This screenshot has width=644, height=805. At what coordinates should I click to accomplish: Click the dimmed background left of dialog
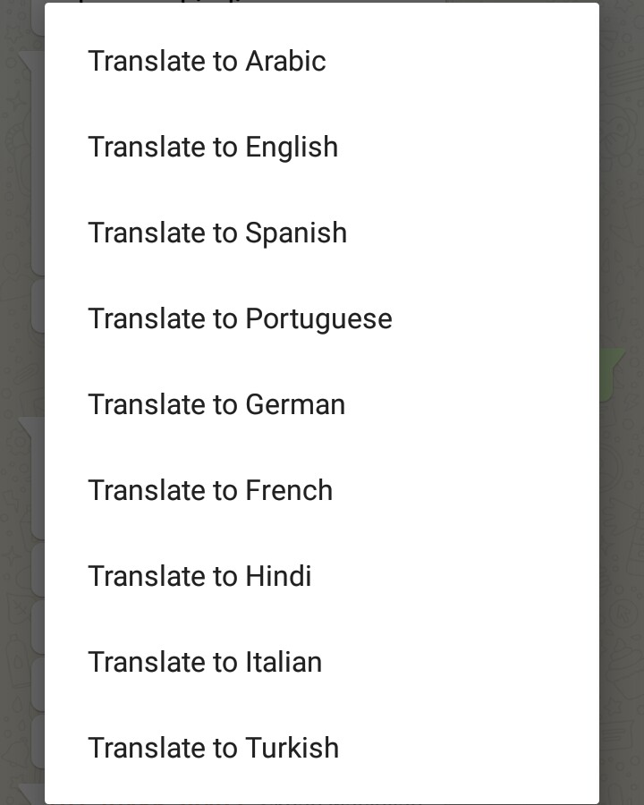22,401
